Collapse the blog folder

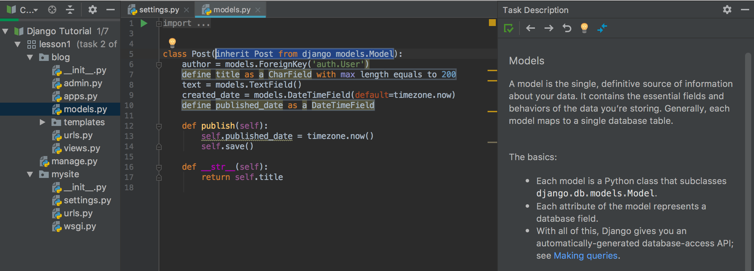point(30,57)
